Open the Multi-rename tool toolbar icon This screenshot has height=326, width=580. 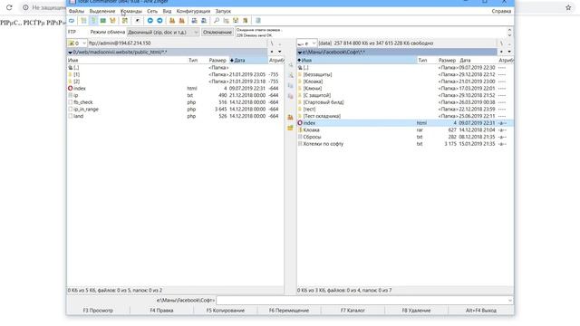[x=226, y=21]
